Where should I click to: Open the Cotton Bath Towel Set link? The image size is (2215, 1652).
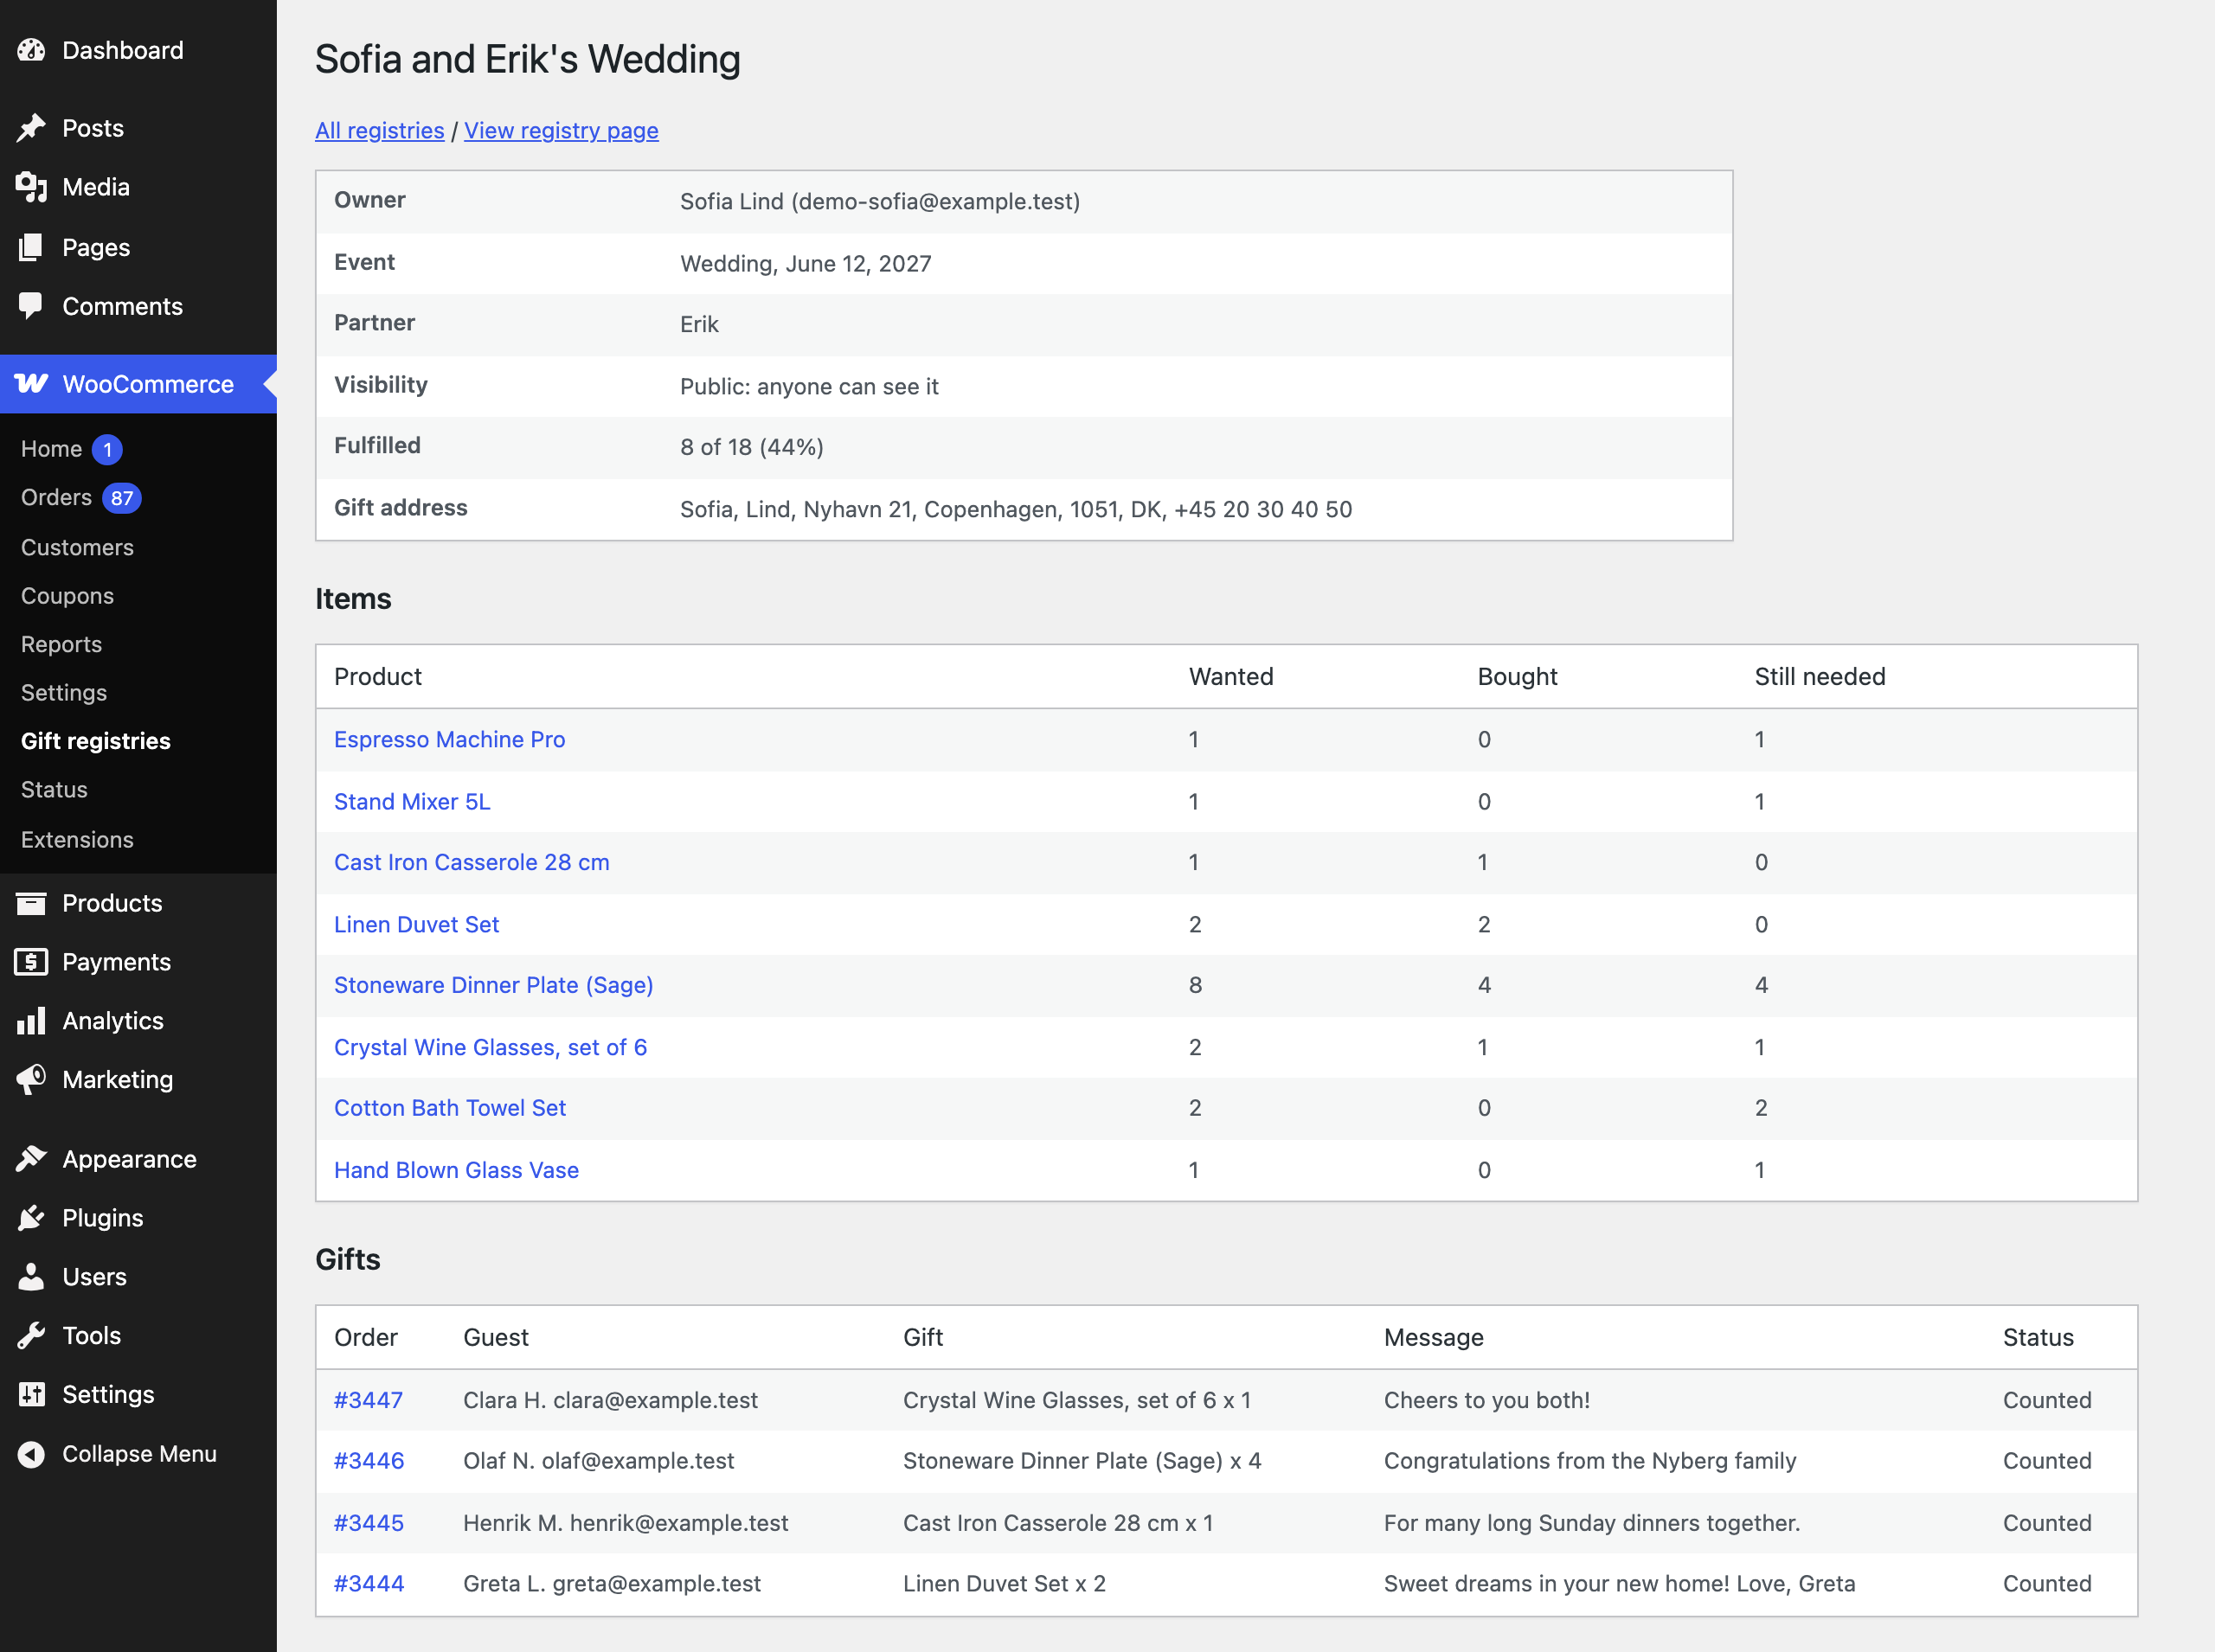(450, 1109)
